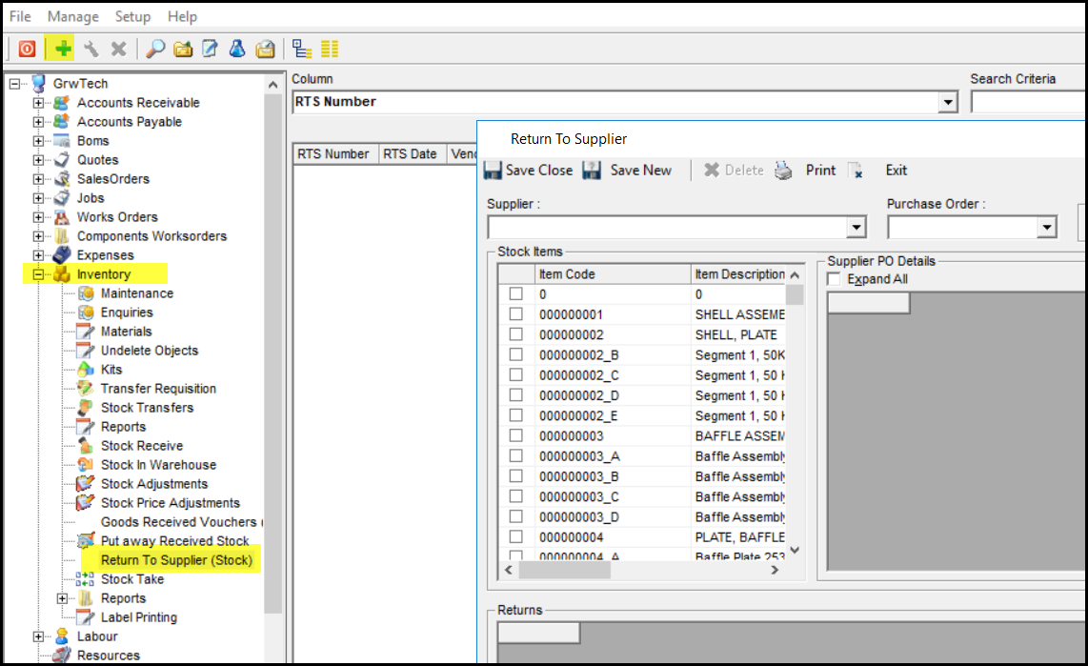The height and width of the screenshot is (666, 1088).
Task: Click the tree view layout icon
Action: [302, 49]
